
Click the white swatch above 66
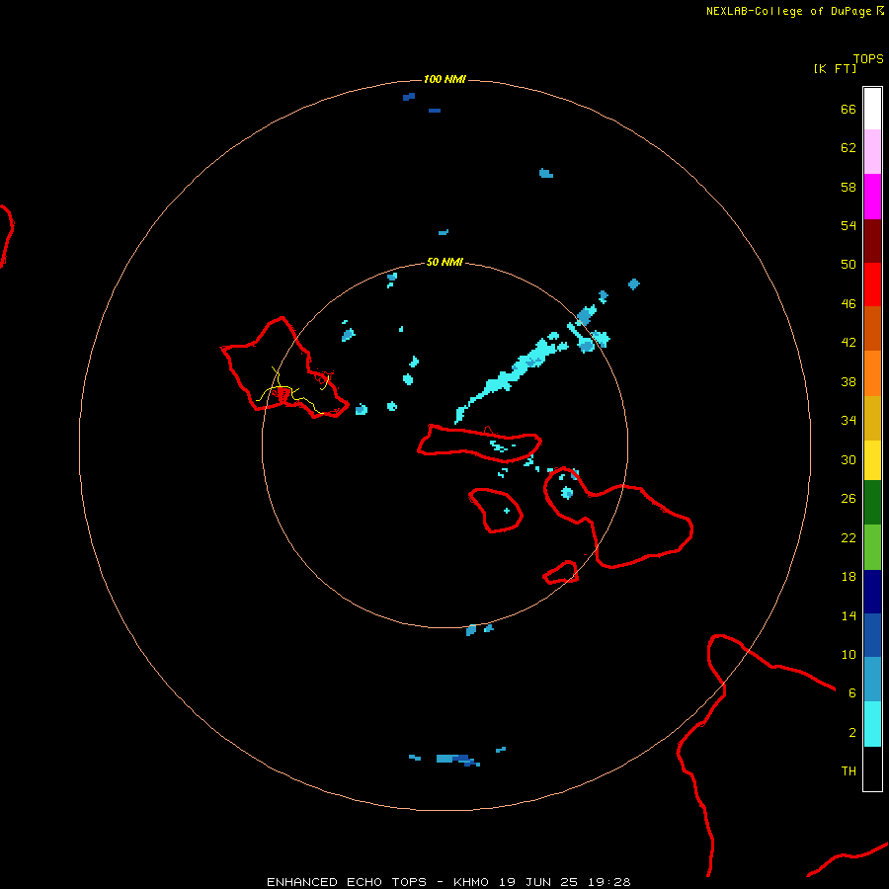872,109
